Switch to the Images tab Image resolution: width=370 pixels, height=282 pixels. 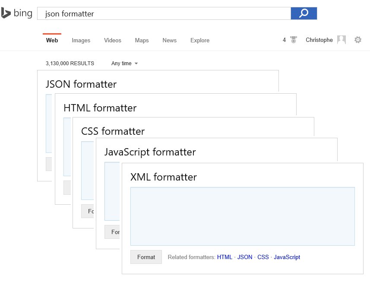pyautogui.click(x=81, y=40)
